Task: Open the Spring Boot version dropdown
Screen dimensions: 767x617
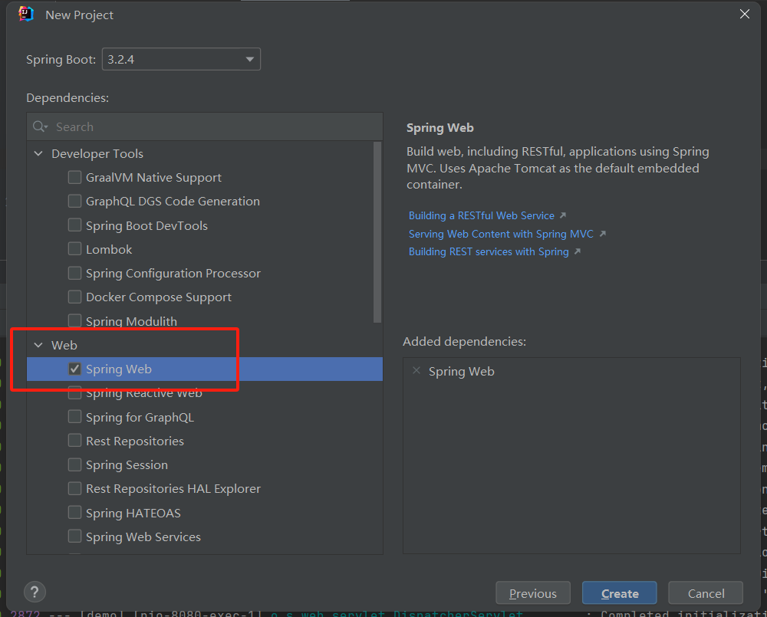Action: 181,59
